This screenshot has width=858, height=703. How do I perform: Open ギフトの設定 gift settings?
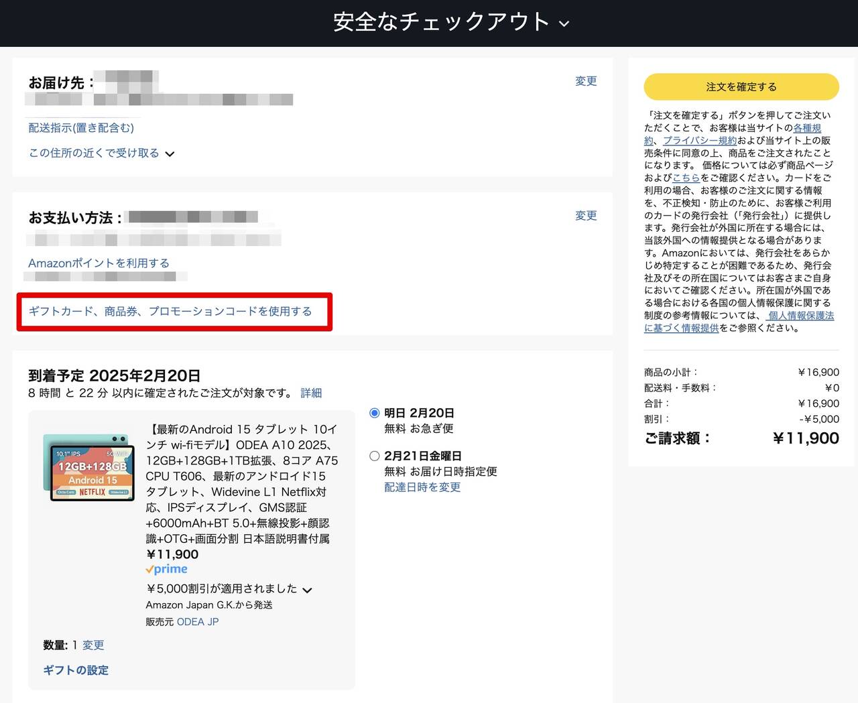click(76, 670)
